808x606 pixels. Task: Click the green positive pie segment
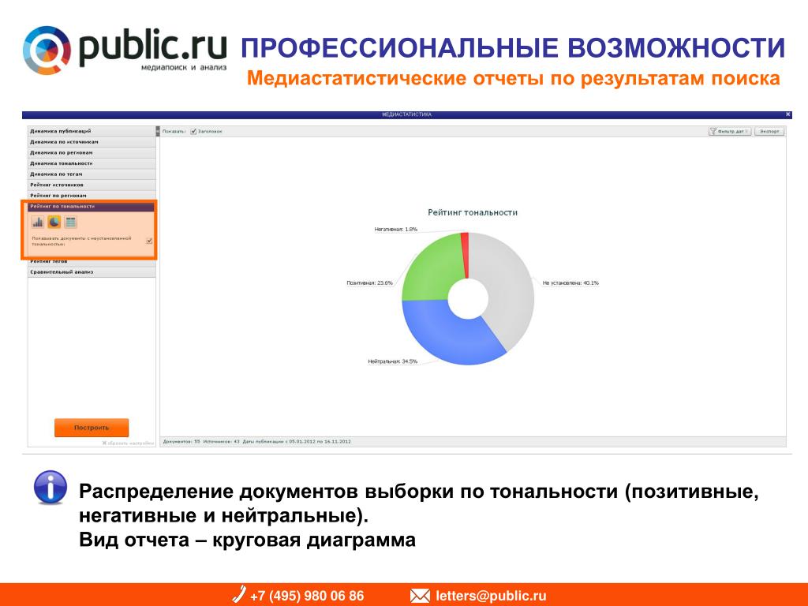click(x=430, y=268)
